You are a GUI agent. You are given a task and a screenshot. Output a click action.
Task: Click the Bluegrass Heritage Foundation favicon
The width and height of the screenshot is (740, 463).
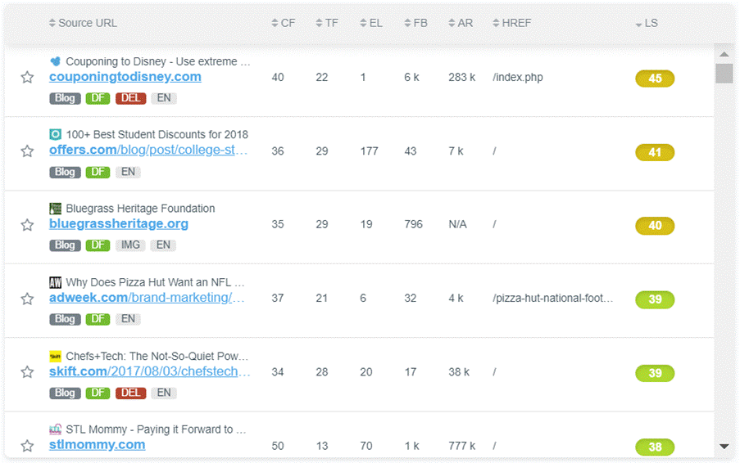(x=56, y=209)
